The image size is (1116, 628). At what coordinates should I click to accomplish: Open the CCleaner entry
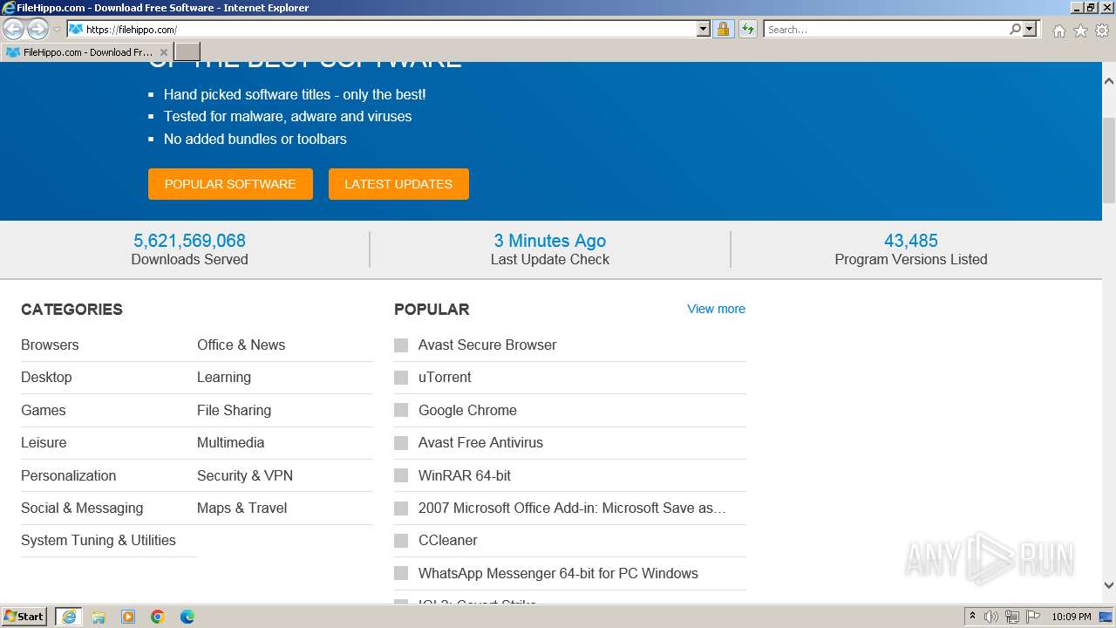[448, 540]
